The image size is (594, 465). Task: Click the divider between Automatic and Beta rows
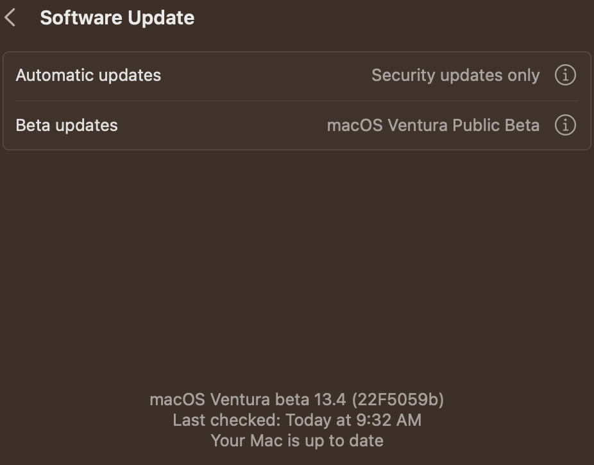tap(297, 100)
